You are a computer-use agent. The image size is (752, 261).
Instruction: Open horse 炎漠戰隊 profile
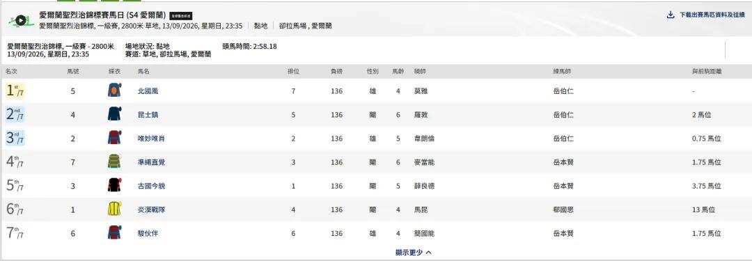[151, 209]
